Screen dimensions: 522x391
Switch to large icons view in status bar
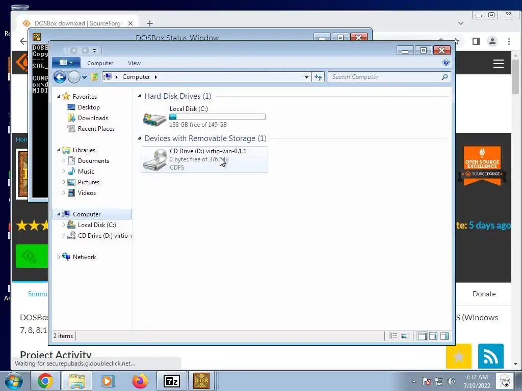tap(404, 336)
